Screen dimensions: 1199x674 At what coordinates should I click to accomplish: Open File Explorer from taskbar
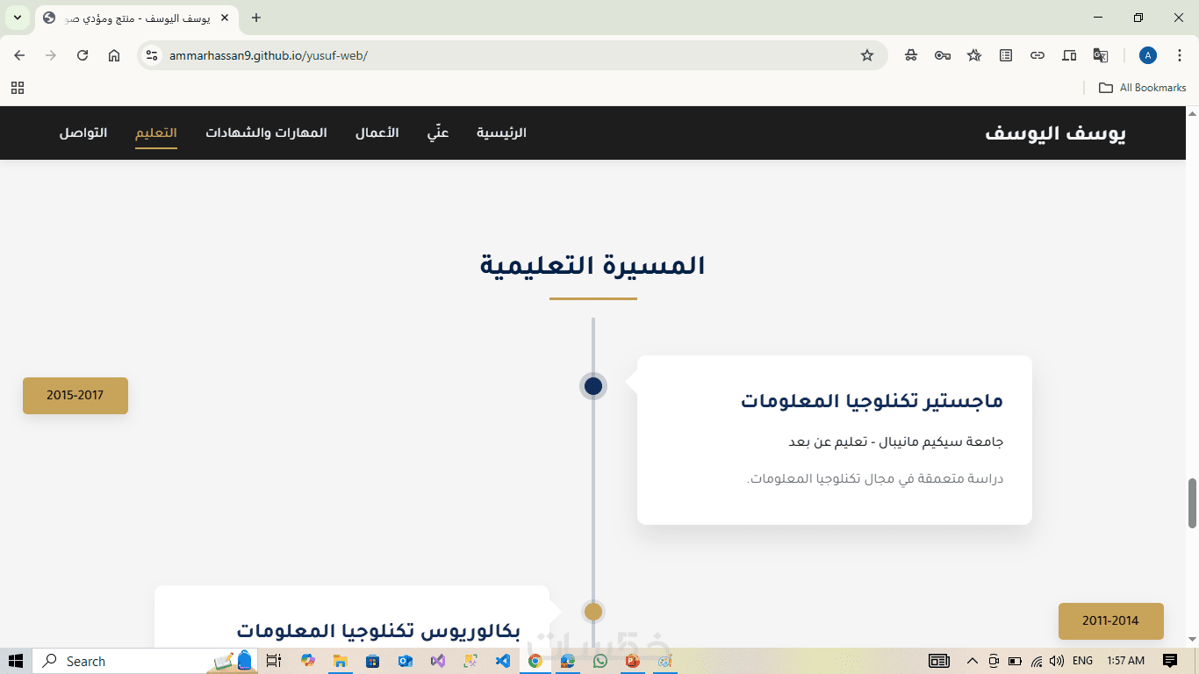pos(340,661)
